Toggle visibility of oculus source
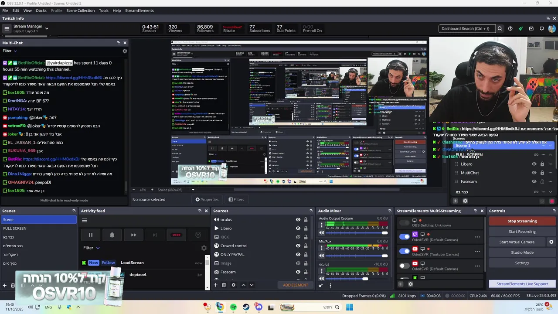Image resolution: width=558 pixels, height=314 pixels. pyautogui.click(x=298, y=220)
